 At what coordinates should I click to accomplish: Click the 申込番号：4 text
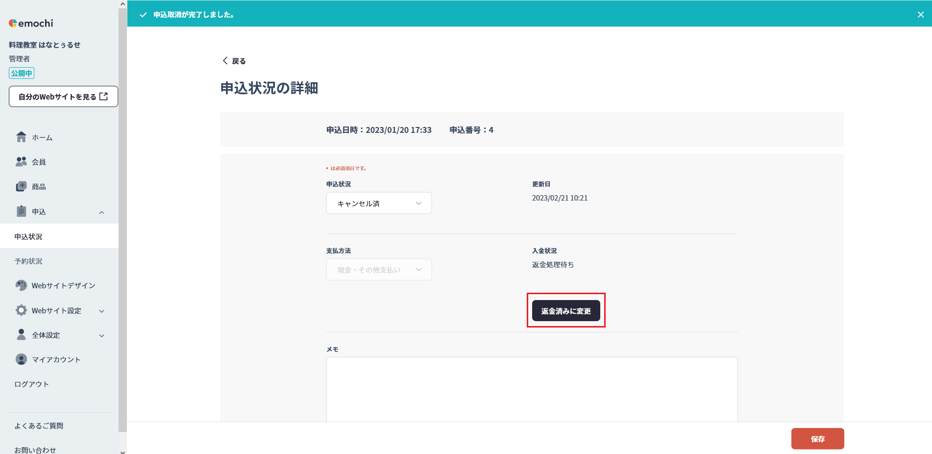point(471,130)
